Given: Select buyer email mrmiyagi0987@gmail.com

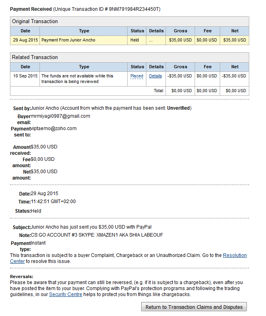Looking at the screenshot, I should [60, 116].
